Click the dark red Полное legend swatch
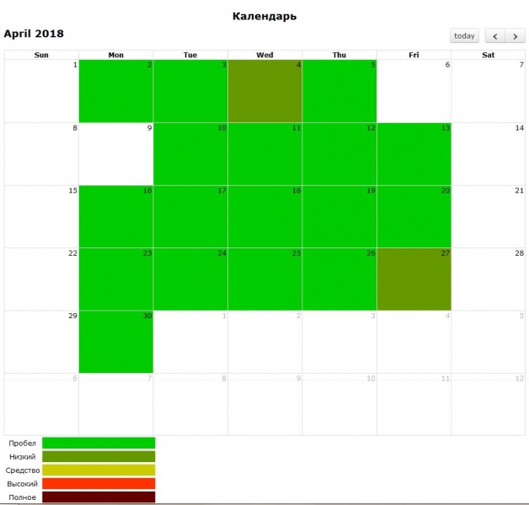 [99, 497]
